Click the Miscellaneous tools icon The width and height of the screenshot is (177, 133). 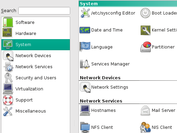(x=8, y=111)
